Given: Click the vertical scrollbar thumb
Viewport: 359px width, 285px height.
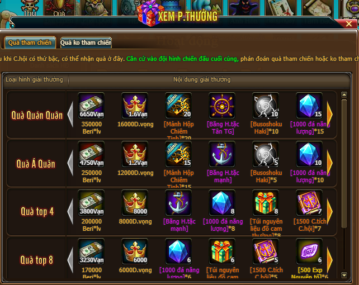Looking at the screenshot, I should point(344,164).
